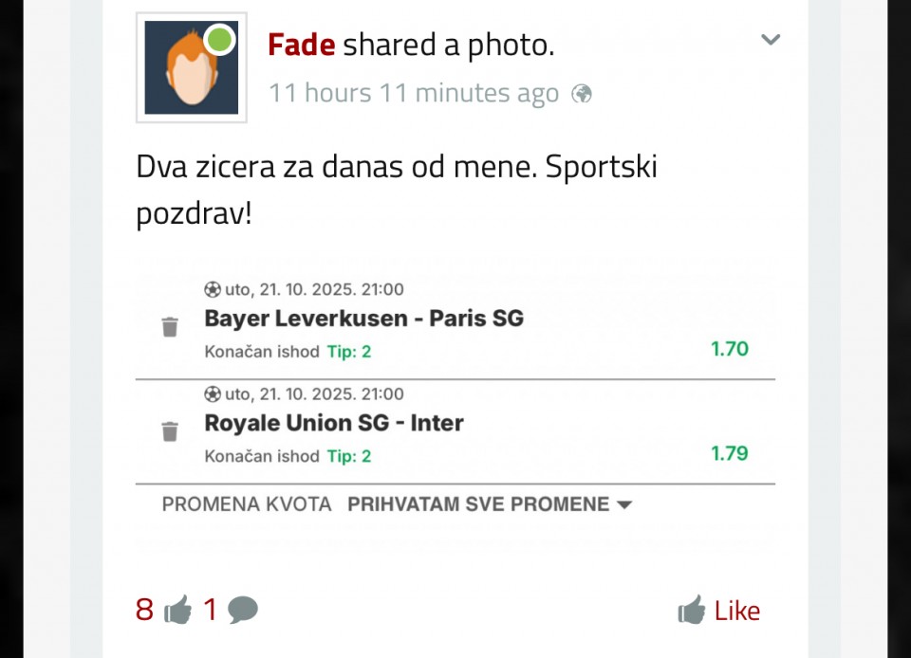Screen dimensions: 911x658
Task: Open the Prihvatam sve promene dropdown
Action: coord(490,504)
